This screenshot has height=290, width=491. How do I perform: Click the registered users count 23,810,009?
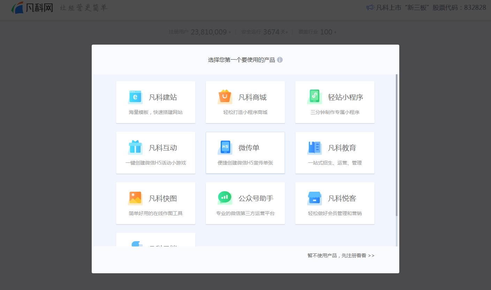[x=209, y=32]
